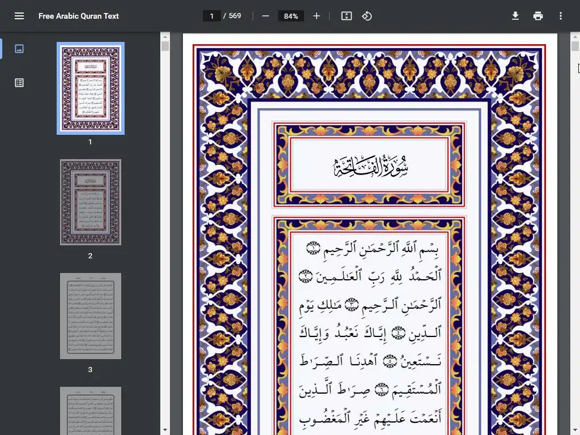Edit the current page number field
This screenshot has height=435, width=580.
pyautogui.click(x=212, y=16)
